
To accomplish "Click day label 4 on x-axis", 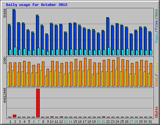I will coord(24,122).
